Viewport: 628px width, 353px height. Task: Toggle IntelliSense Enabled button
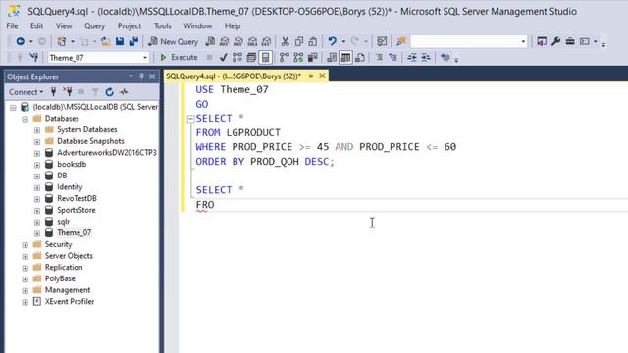click(265, 58)
